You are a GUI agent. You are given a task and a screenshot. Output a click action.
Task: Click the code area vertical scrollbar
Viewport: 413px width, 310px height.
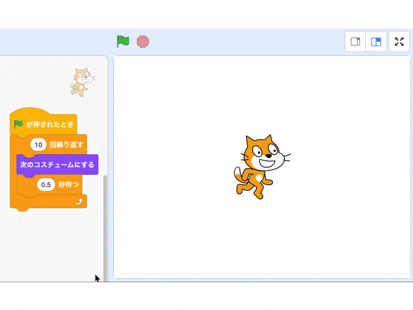[x=105, y=228]
